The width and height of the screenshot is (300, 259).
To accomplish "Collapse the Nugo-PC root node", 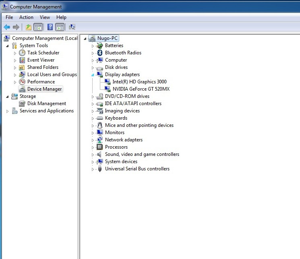I will click(x=85, y=39).
